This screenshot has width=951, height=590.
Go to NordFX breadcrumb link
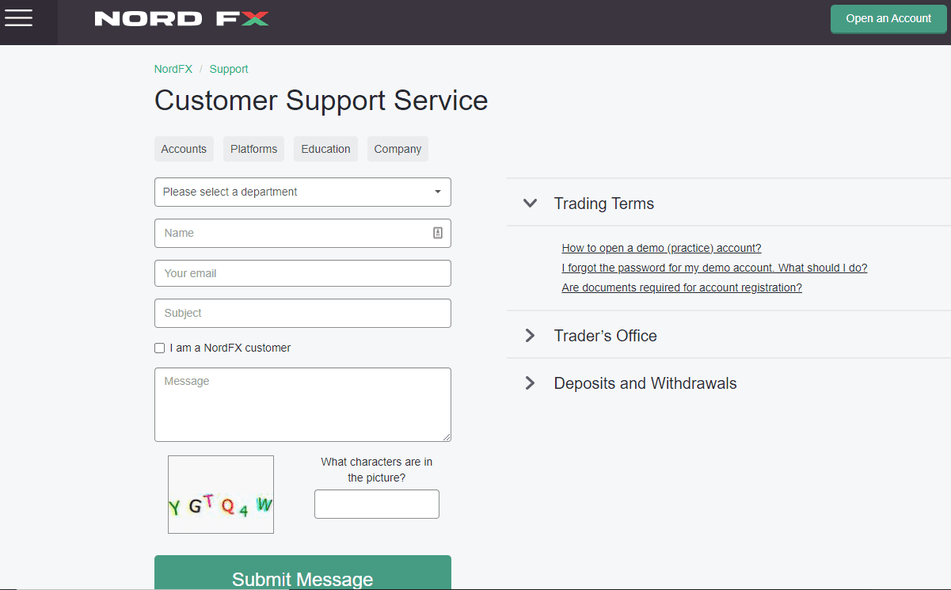coord(173,69)
